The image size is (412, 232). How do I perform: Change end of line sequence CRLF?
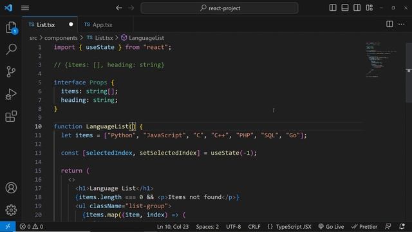pyautogui.click(x=254, y=226)
